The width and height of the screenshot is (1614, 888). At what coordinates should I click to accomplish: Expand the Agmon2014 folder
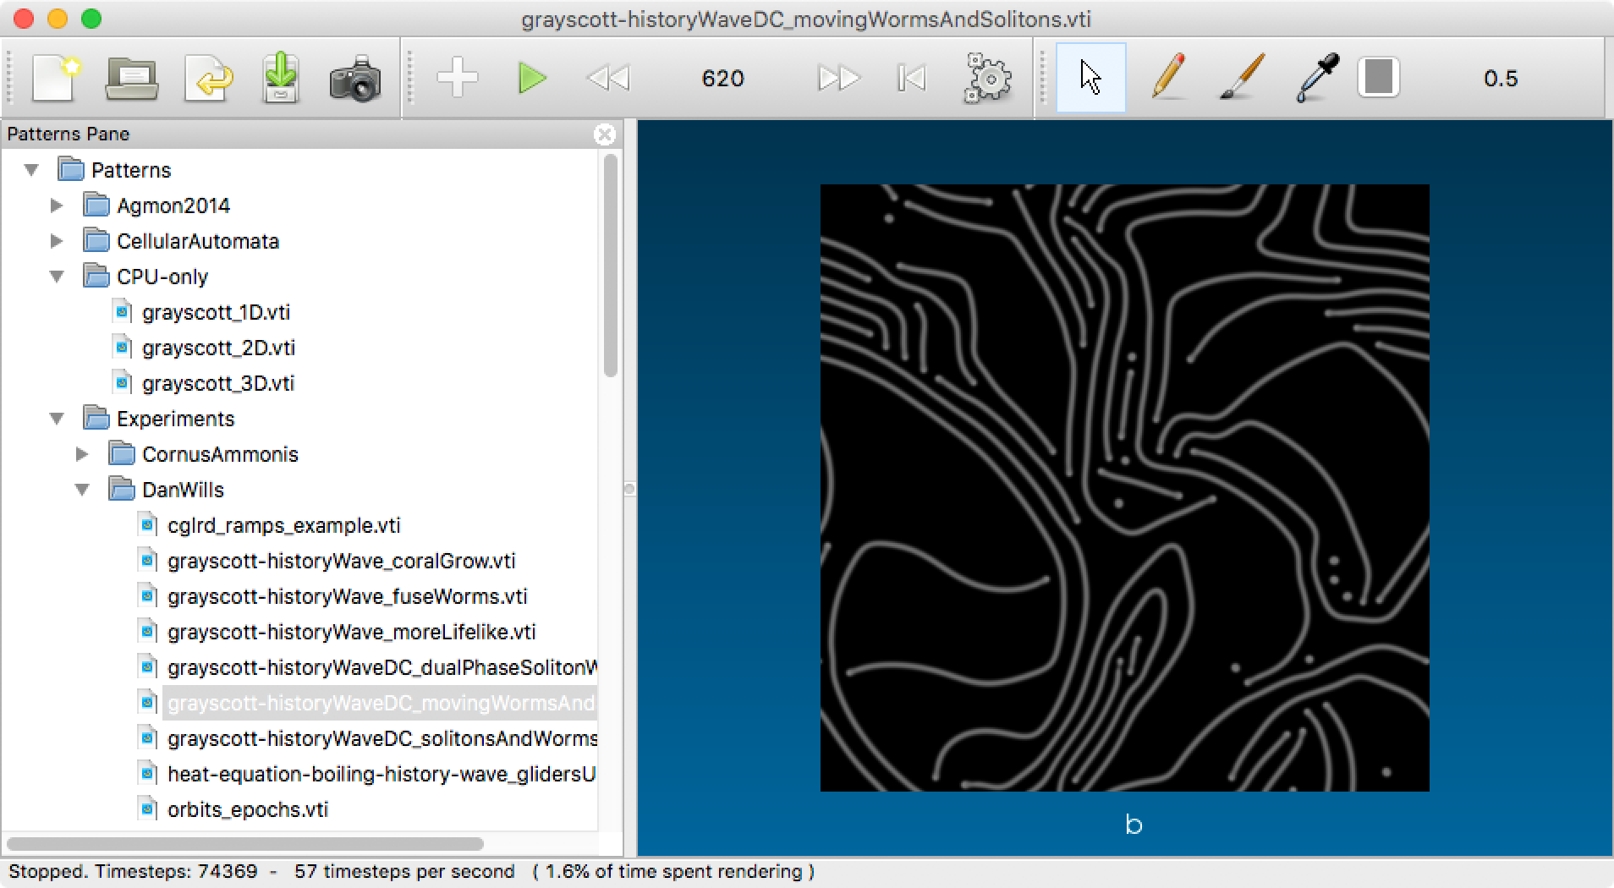point(57,206)
